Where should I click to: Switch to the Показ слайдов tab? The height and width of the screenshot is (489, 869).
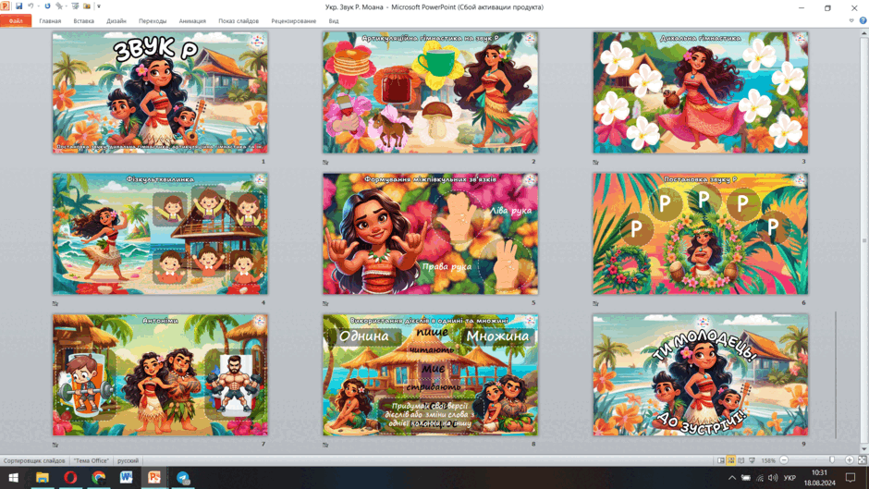(x=239, y=21)
